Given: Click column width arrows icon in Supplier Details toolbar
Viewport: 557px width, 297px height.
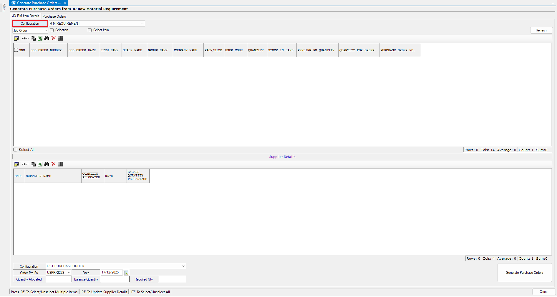Looking at the screenshot, I should pyautogui.click(x=25, y=164).
